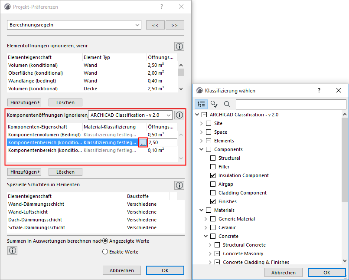Go to the next preferences page with >>
This screenshot has width=349, height=280.
(x=175, y=25)
